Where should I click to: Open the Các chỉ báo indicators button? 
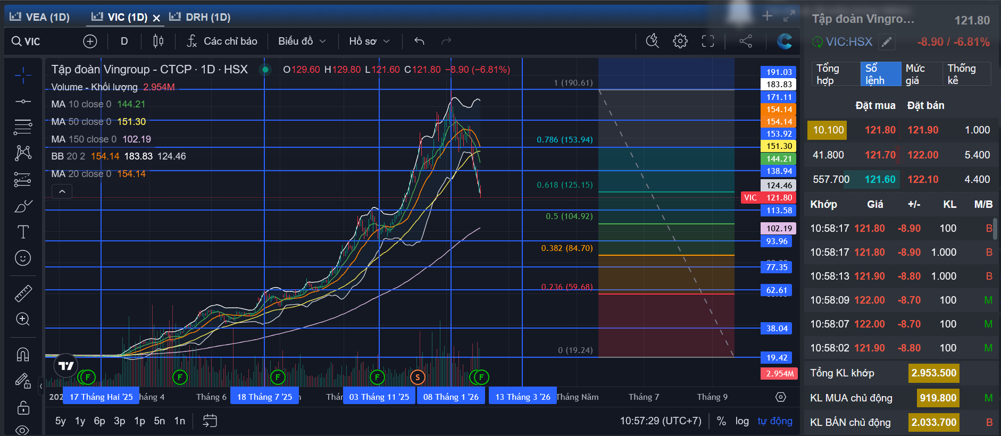222,41
